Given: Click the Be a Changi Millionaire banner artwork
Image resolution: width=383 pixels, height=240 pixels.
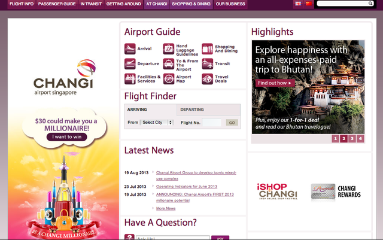Looking at the screenshot, I should click(x=64, y=196).
